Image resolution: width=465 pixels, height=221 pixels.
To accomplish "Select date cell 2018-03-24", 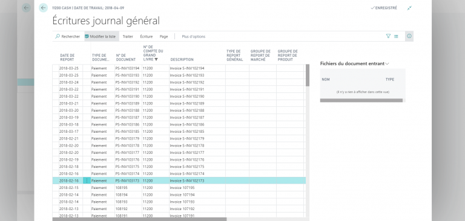I will 71,82.
